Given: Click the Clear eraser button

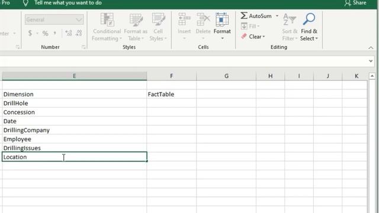Looking at the screenshot, I should 253,37.
